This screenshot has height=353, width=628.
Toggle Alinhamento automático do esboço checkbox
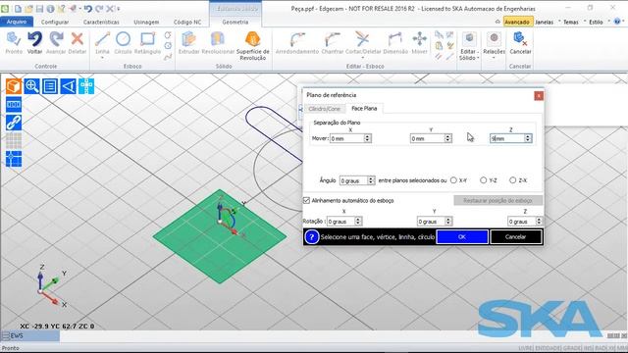pyautogui.click(x=307, y=200)
